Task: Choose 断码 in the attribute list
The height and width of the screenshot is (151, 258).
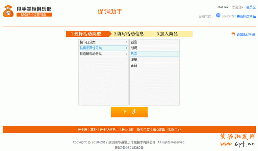Action: tap(134, 48)
